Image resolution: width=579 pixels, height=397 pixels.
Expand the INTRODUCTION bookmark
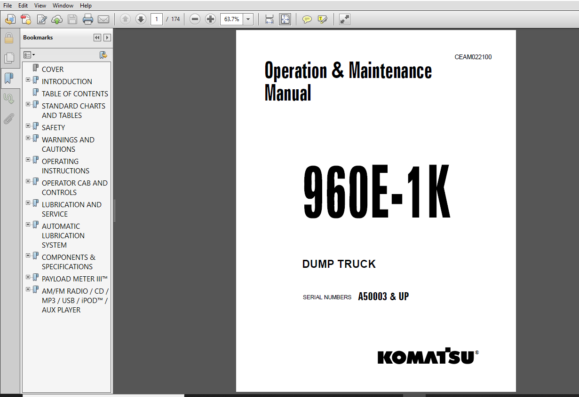(x=28, y=80)
